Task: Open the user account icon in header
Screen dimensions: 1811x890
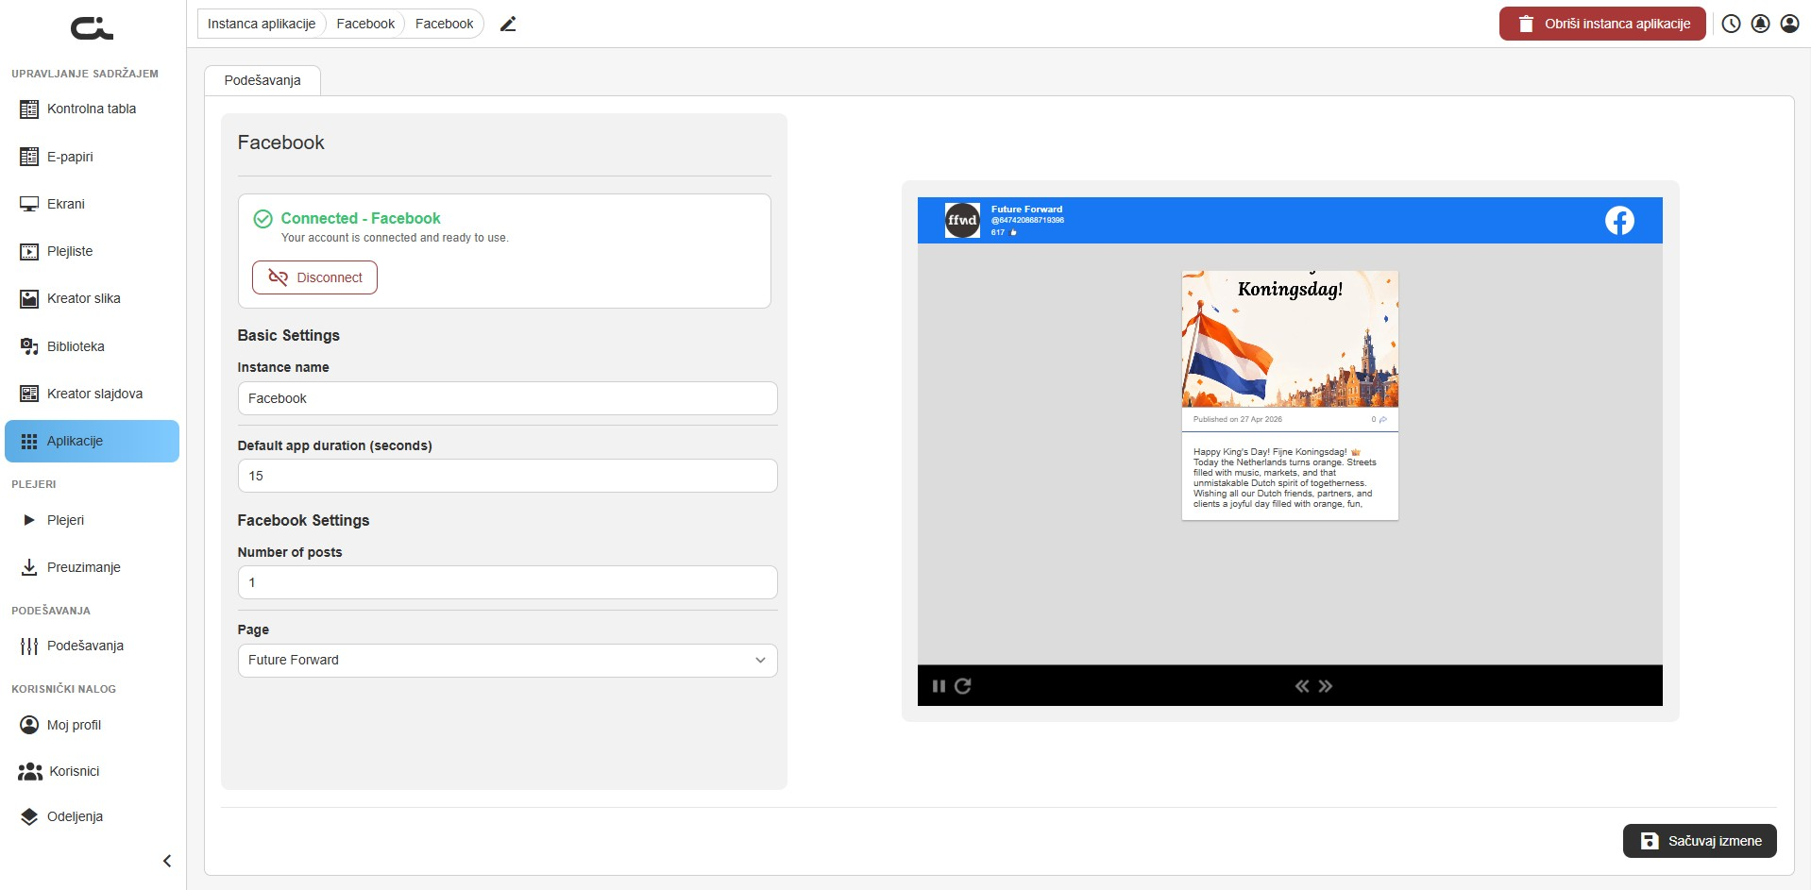Action: 1789,24
